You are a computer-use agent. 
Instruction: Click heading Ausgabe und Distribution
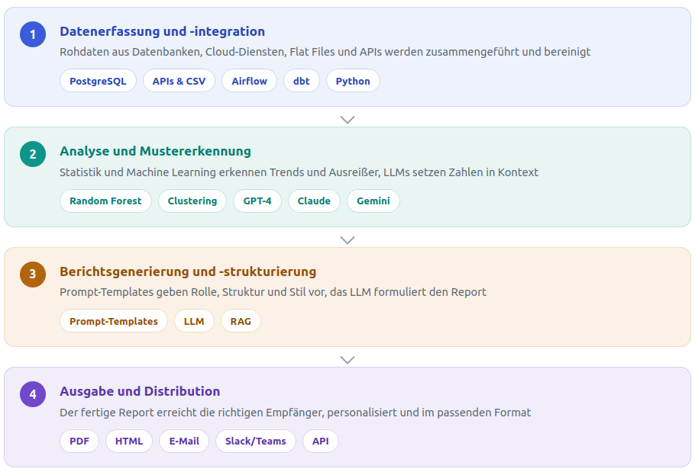pyautogui.click(x=140, y=391)
